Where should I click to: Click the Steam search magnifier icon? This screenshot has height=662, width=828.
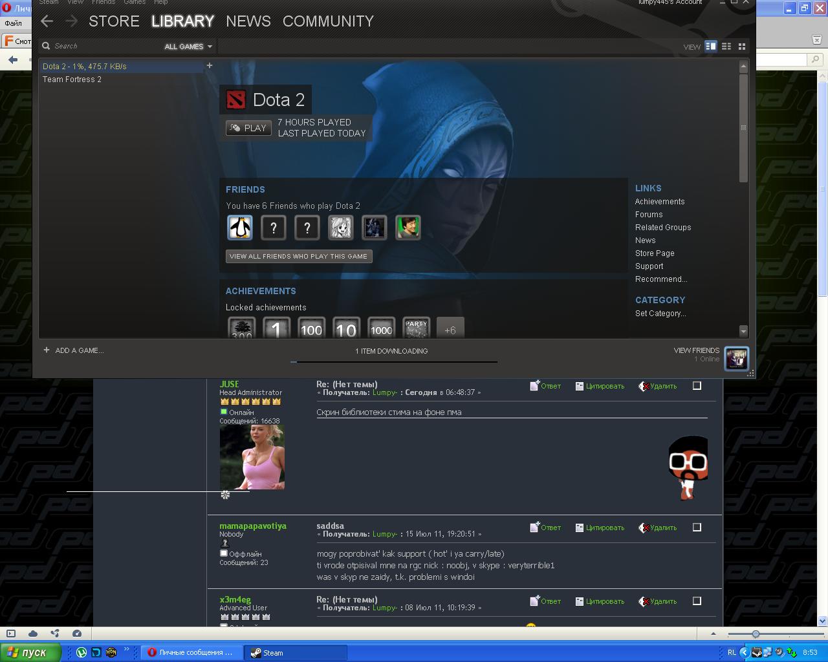coord(46,46)
